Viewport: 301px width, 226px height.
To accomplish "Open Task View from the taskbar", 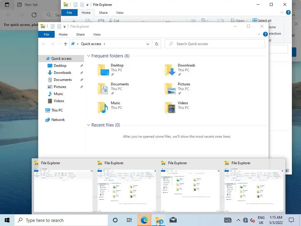I will [x=129, y=220].
